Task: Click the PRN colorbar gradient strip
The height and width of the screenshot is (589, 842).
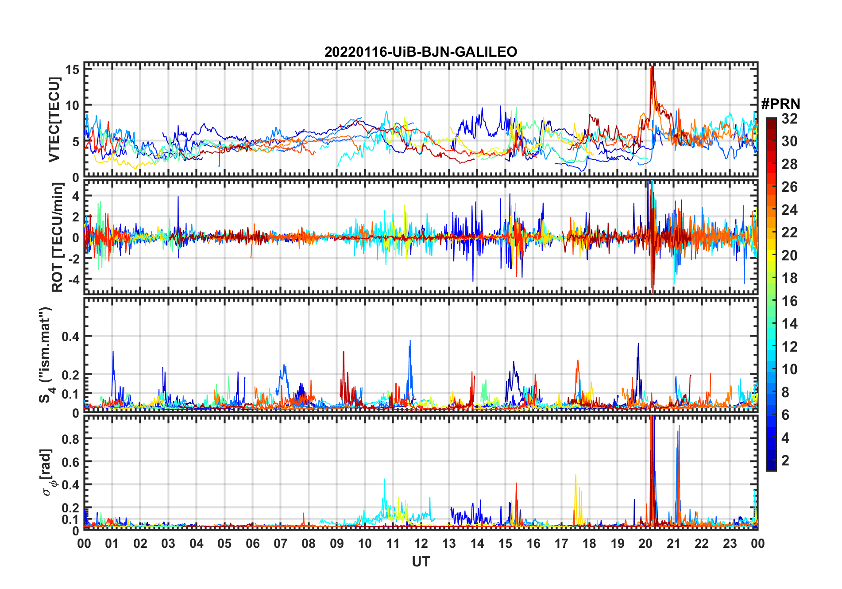Action: click(771, 294)
